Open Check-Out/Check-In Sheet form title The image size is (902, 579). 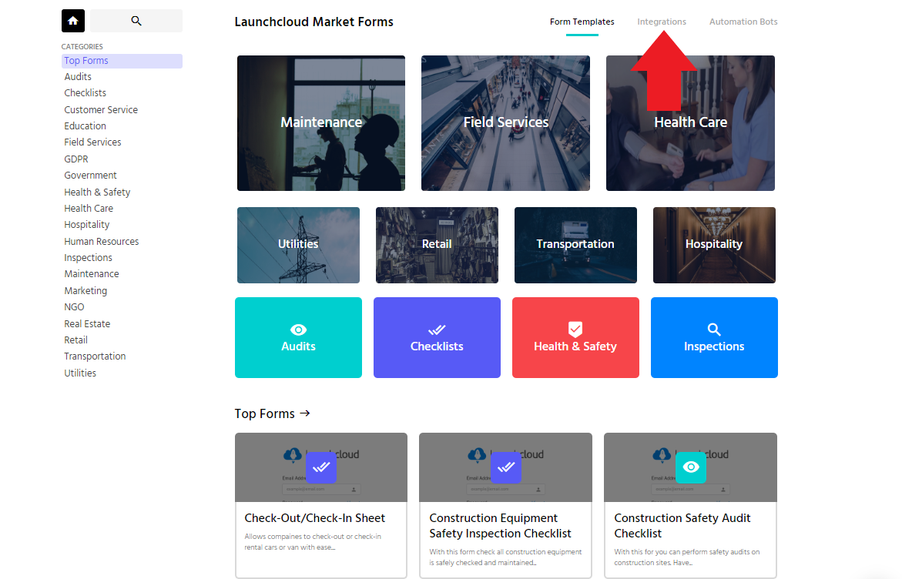click(315, 518)
